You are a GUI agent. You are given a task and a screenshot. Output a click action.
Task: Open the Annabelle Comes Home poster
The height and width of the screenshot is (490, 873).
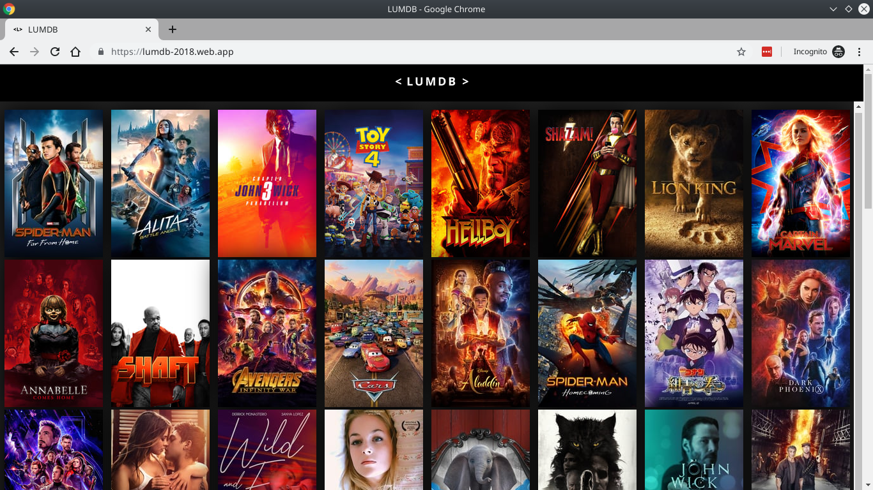click(54, 333)
